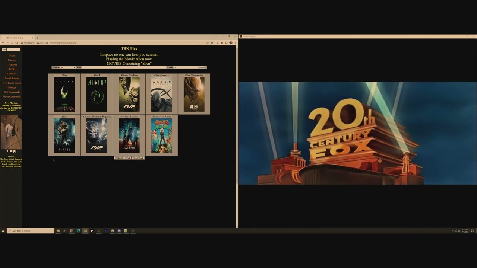This screenshot has width=477, height=268.
Task: Select the Alien movie poster
Action: click(64, 95)
